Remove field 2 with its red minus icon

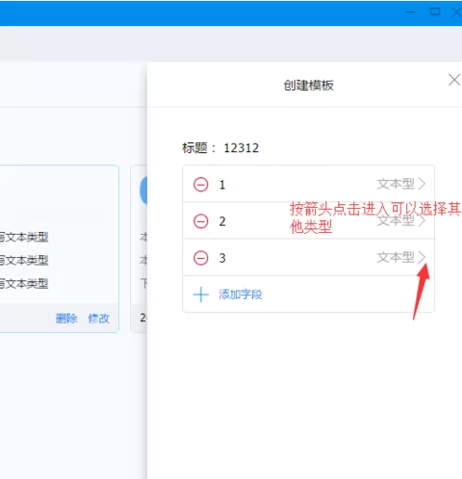tap(201, 221)
